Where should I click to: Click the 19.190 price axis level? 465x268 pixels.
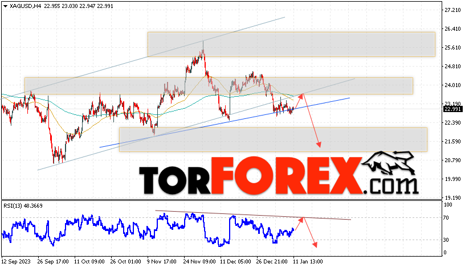(452, 197)
